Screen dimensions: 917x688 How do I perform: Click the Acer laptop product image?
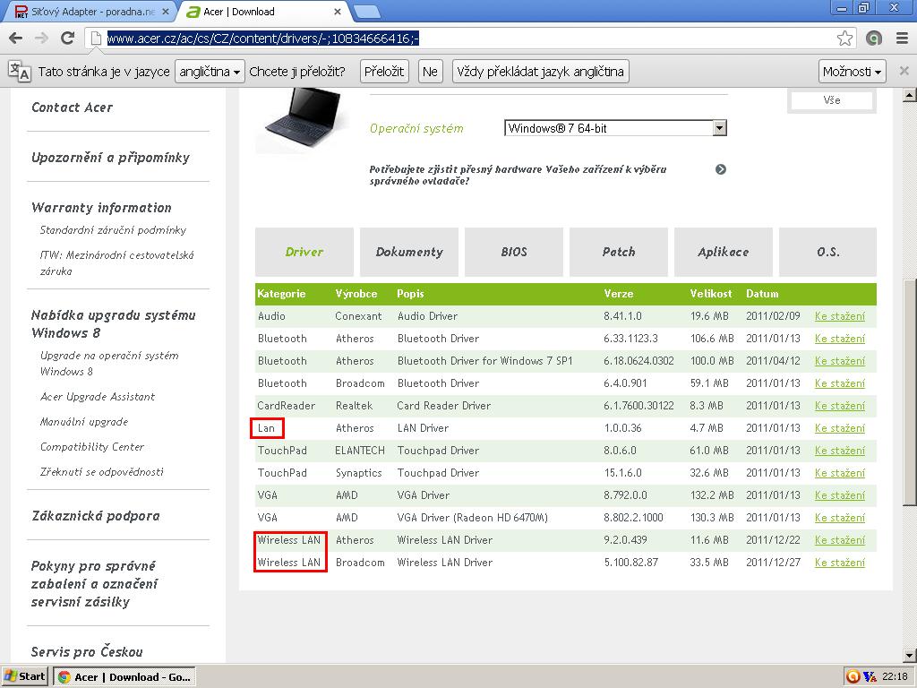point(303,119)
